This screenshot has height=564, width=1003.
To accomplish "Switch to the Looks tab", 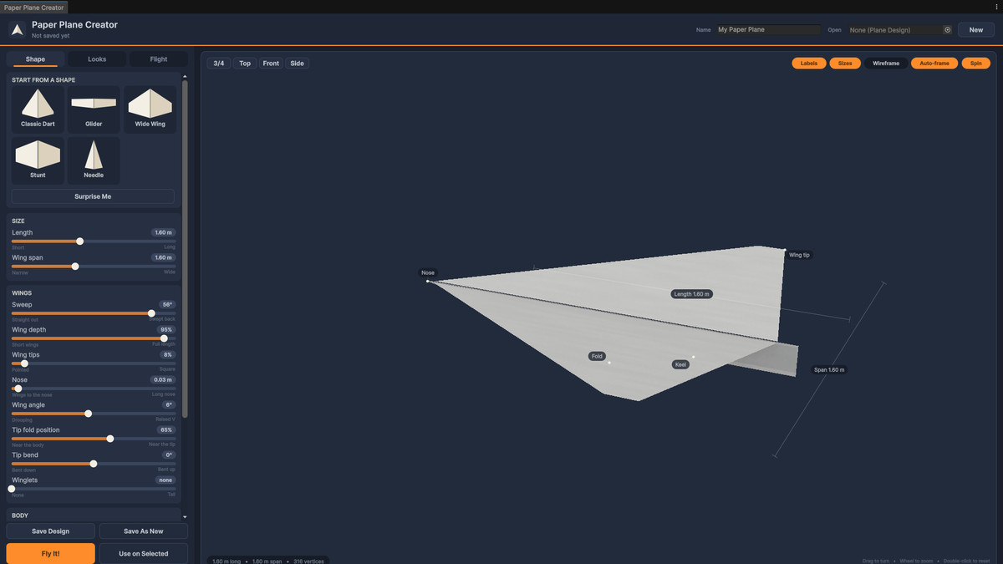I will [97, 59].
